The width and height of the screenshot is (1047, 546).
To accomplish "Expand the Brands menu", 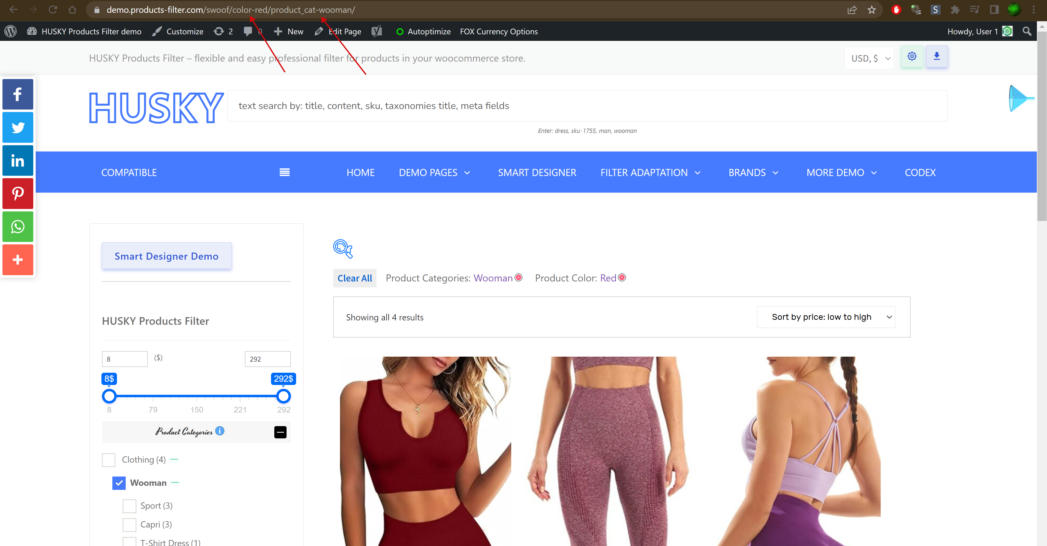I will (x=753, y=173).
